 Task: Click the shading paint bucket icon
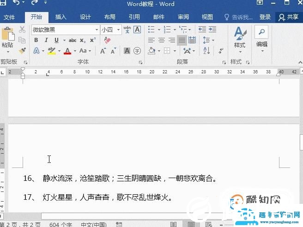151,51
